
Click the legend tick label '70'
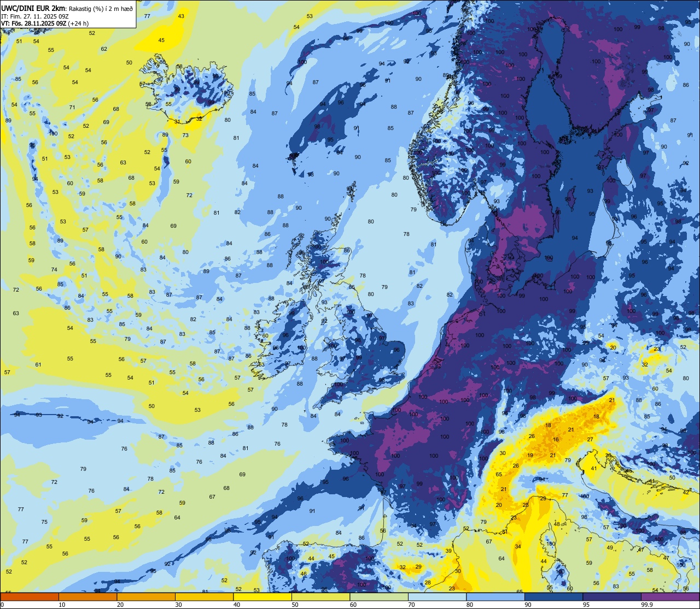click(x=411, y=605)
